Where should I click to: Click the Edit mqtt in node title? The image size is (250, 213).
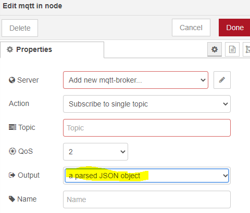pyautogui.click(x=32, y=6)
